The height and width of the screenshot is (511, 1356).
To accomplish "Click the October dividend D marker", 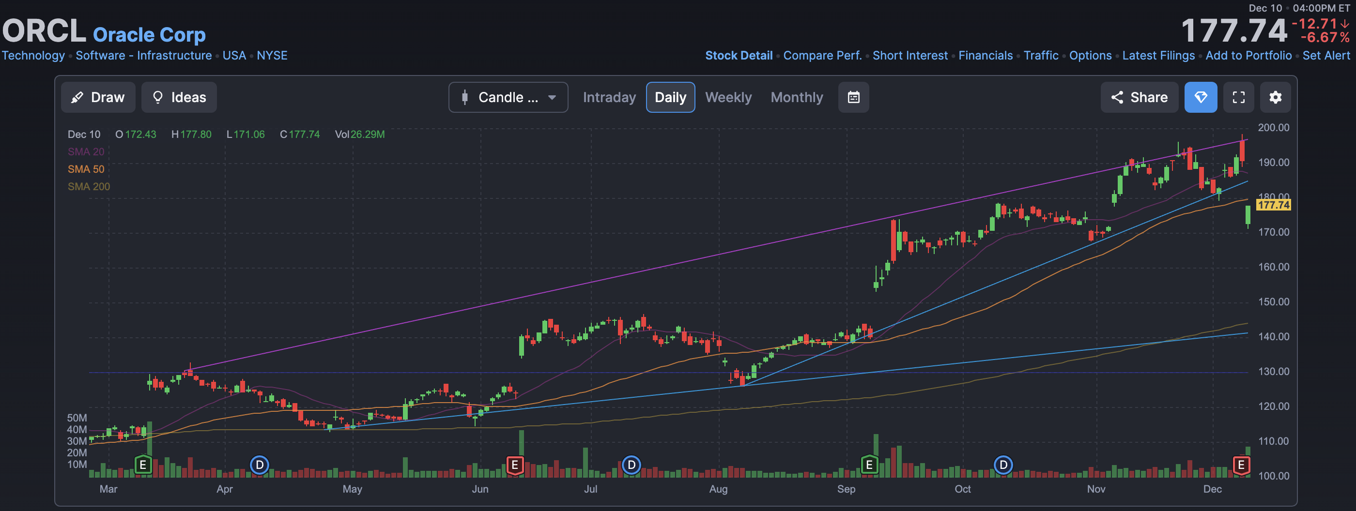I will pos(1003,465).
